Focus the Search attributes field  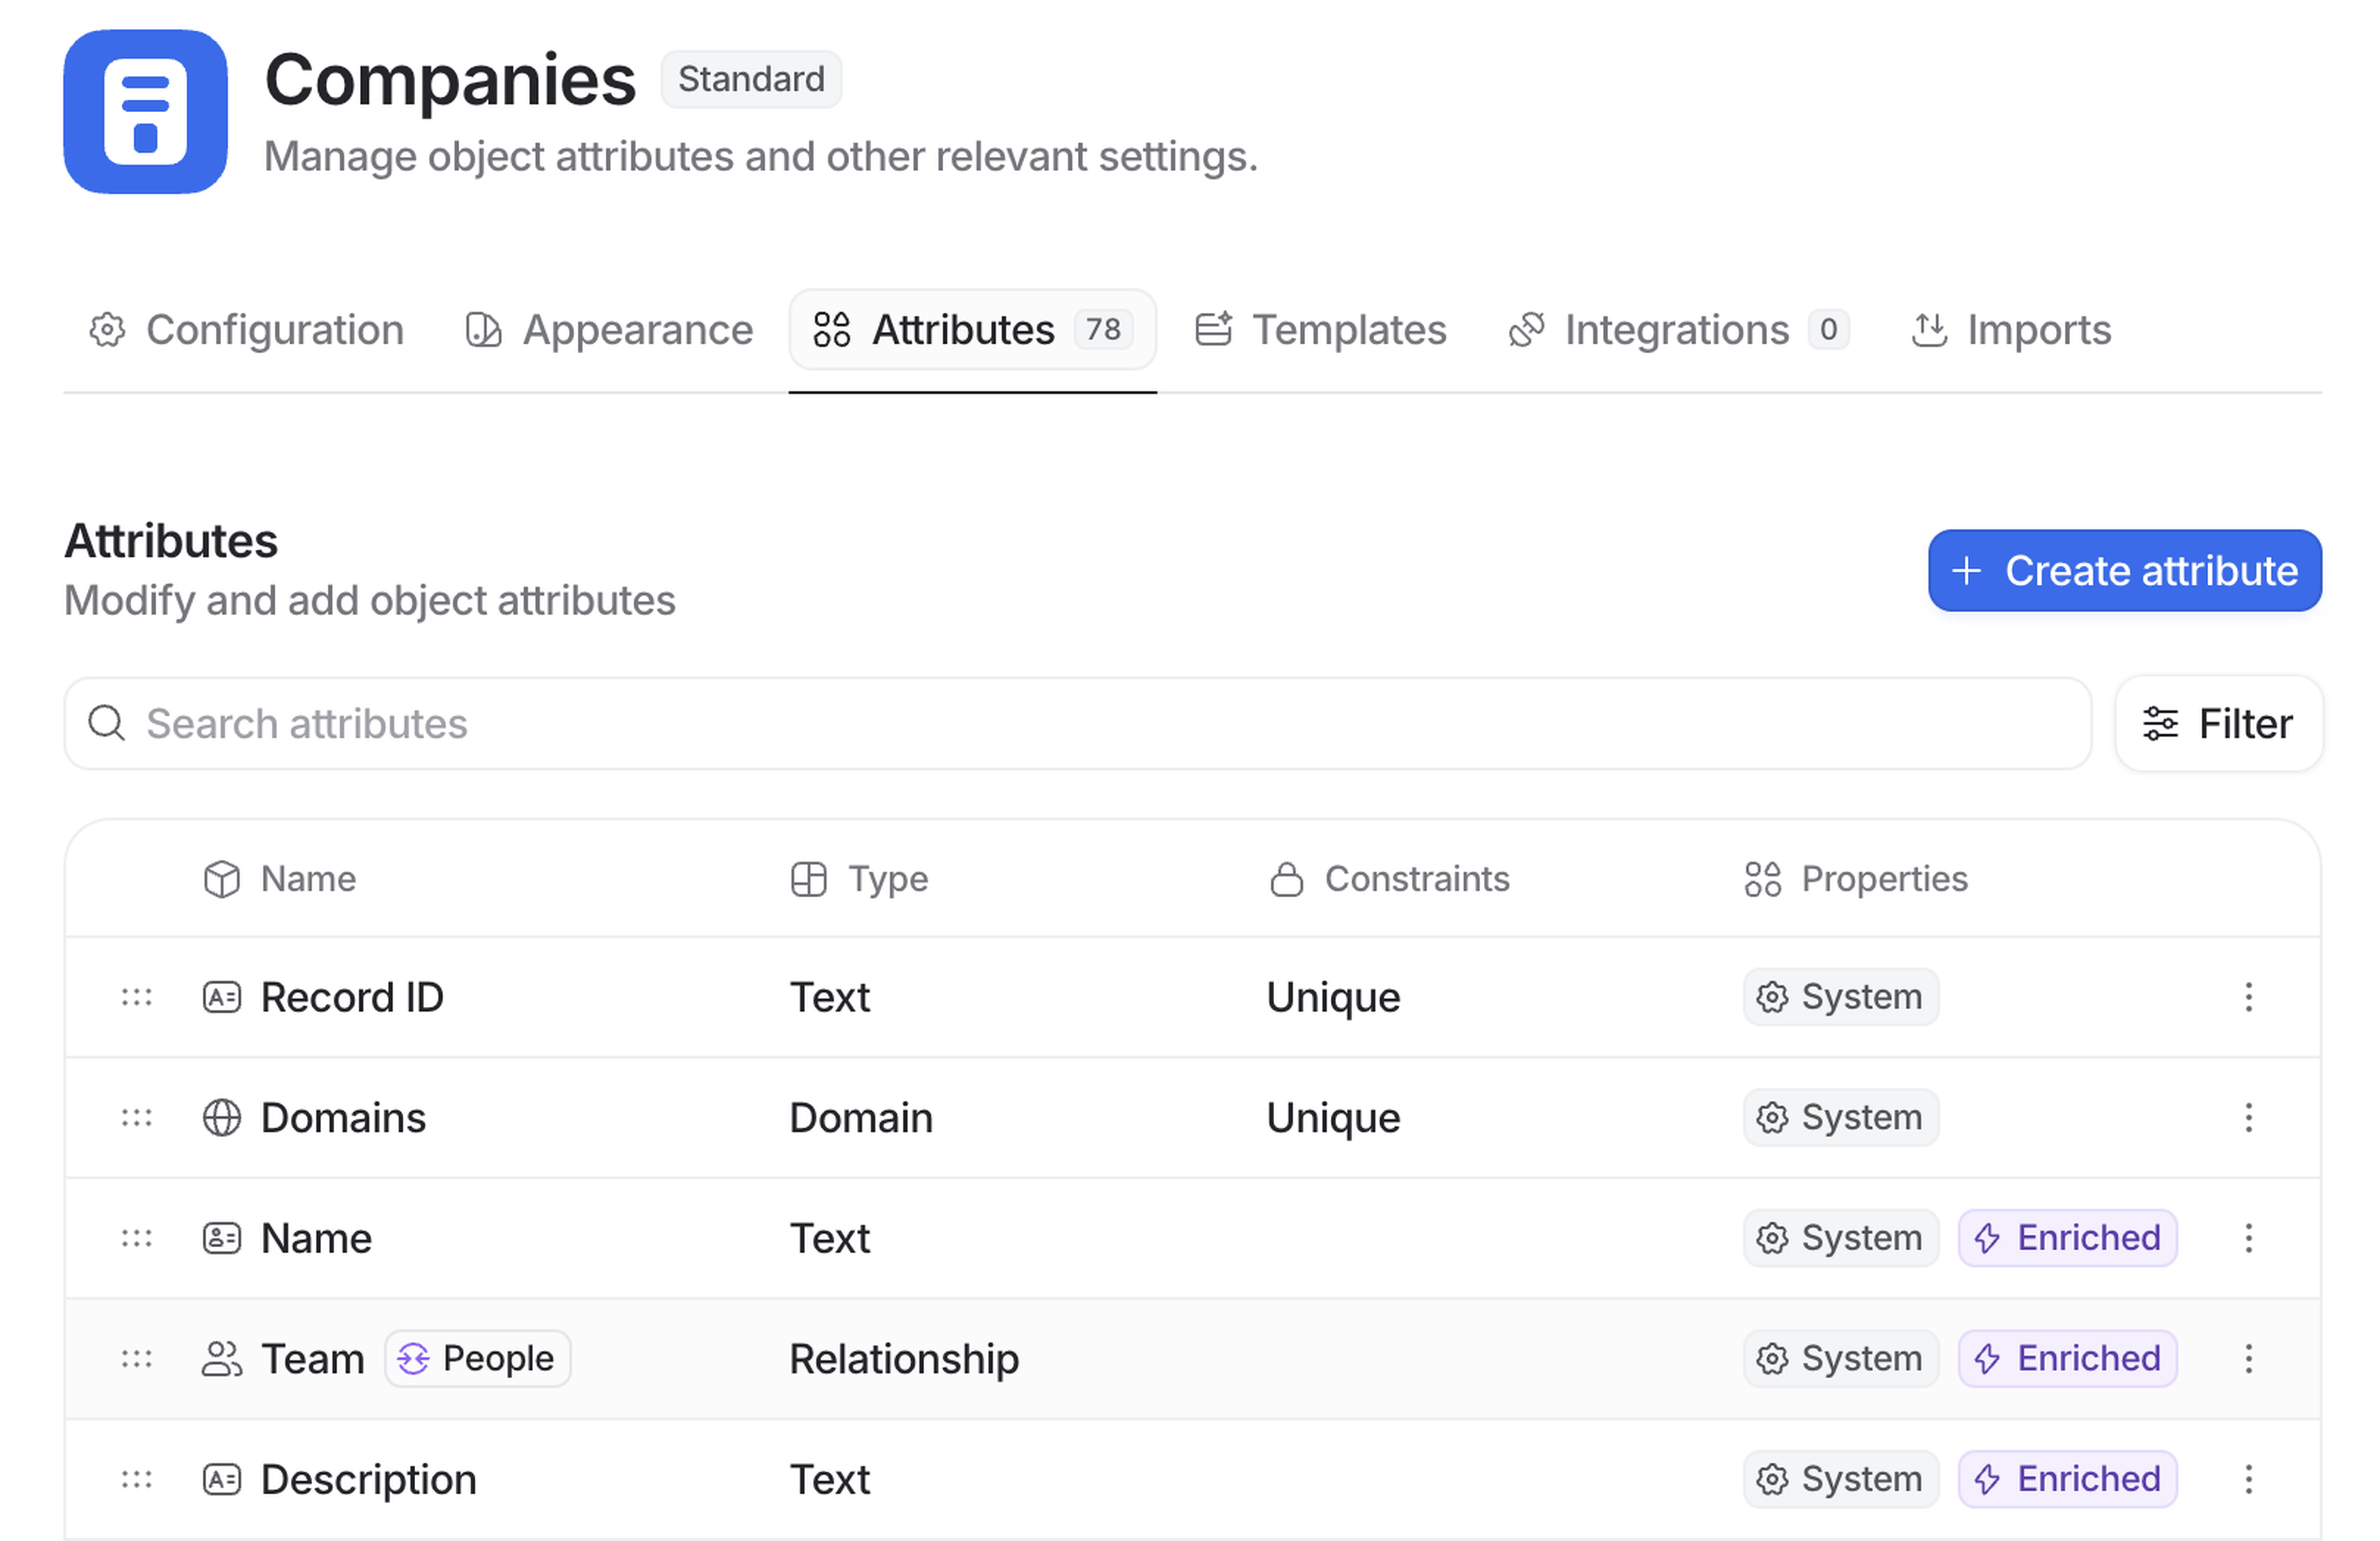[1077, 723]
